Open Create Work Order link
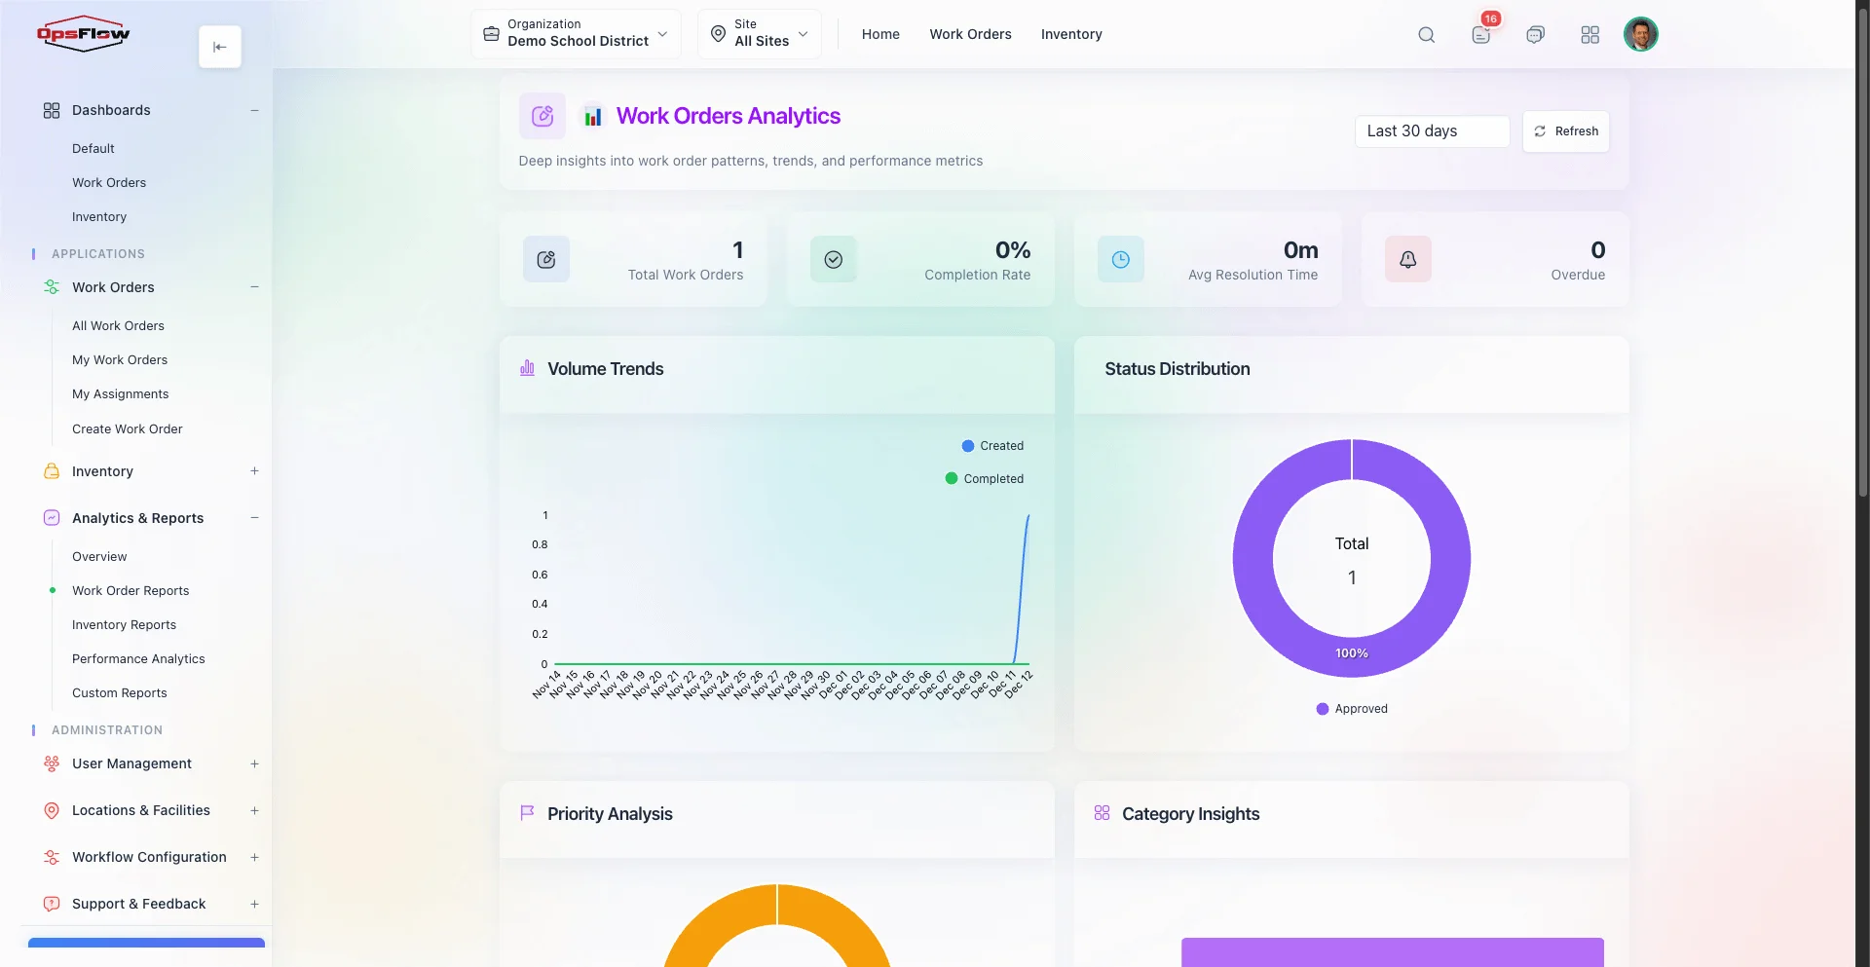The height and width of the screenshot is (967, 1870). (x=127, y=428)
